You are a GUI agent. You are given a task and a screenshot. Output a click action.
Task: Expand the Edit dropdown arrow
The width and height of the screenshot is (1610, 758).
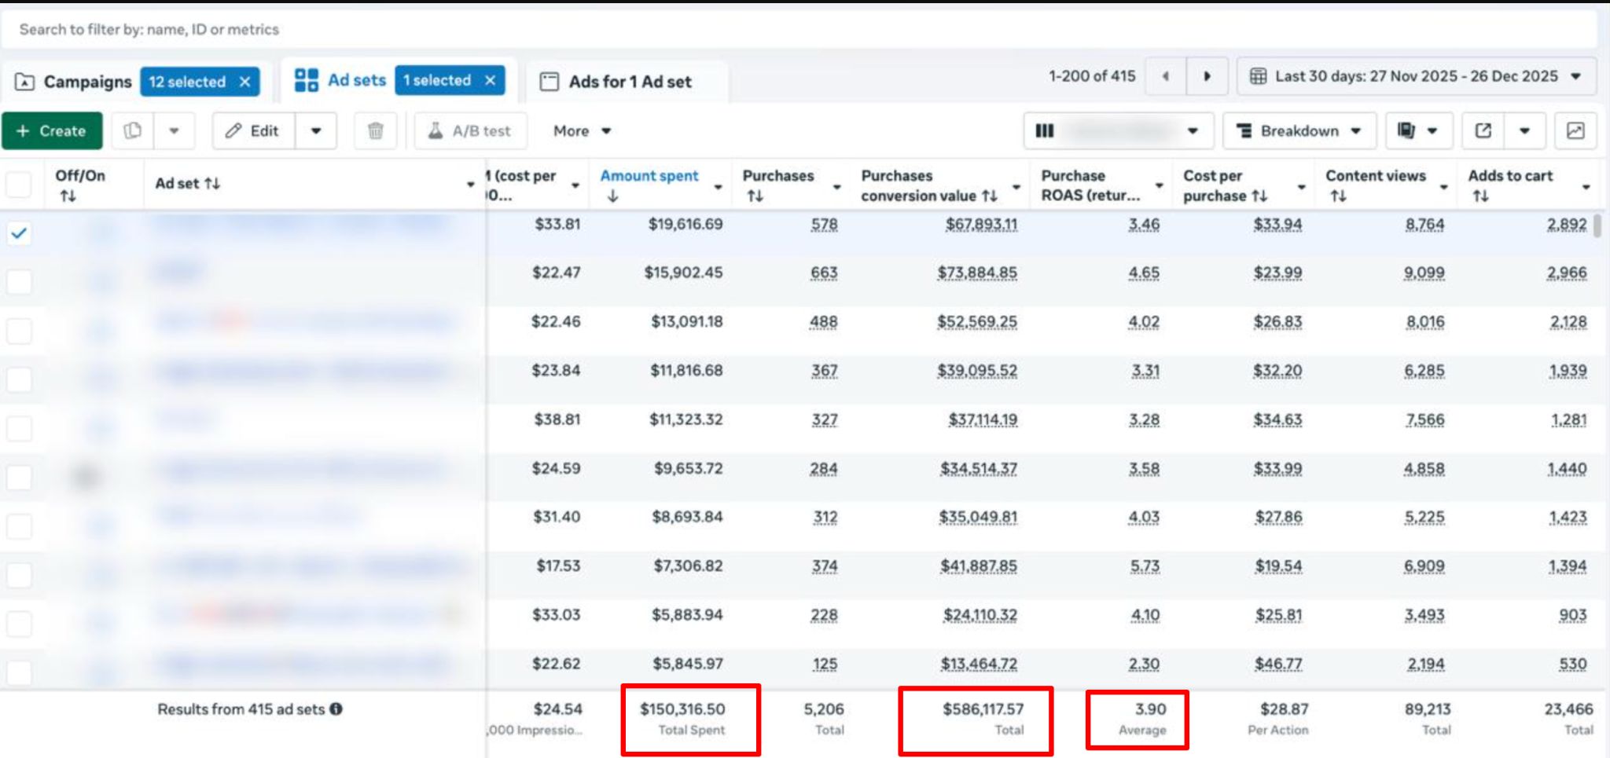tap(316, 130)
